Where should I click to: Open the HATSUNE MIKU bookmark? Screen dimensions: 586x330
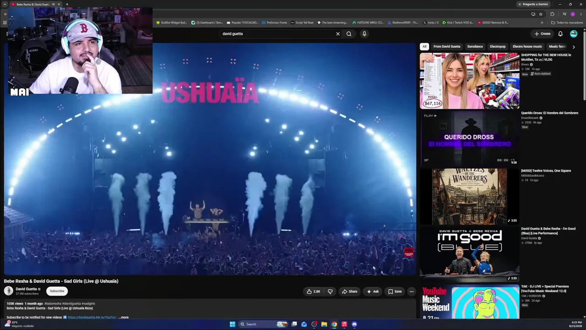[x=368, y=22]
